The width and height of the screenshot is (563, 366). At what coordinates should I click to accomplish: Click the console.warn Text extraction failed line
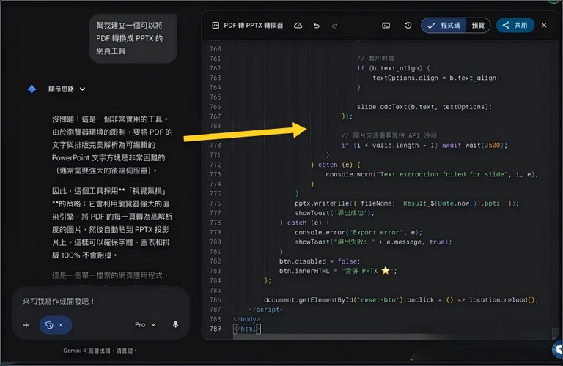tap(432, 174)
